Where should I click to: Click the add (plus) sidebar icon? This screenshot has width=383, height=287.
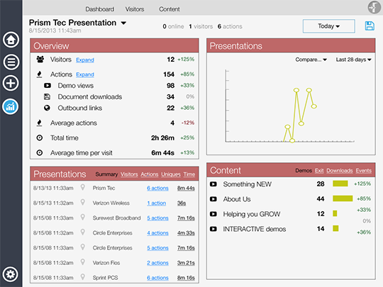coord(11,83)
